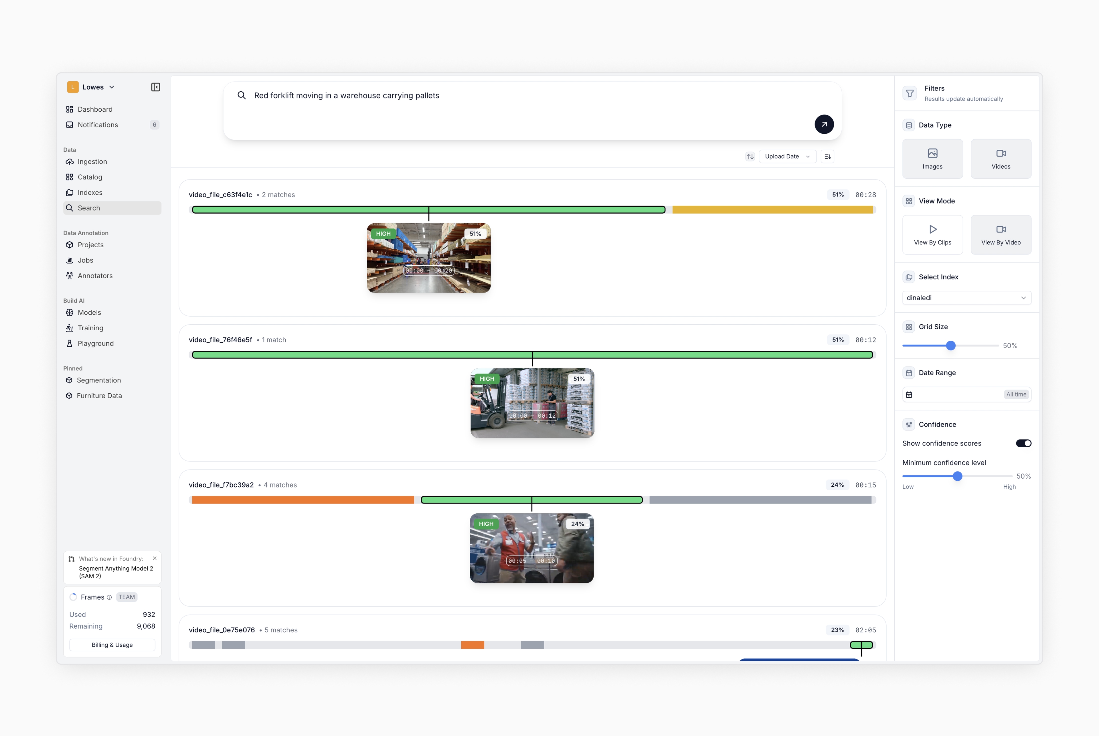
Task: Click the Annotators people icon
Action: point(70,276)
